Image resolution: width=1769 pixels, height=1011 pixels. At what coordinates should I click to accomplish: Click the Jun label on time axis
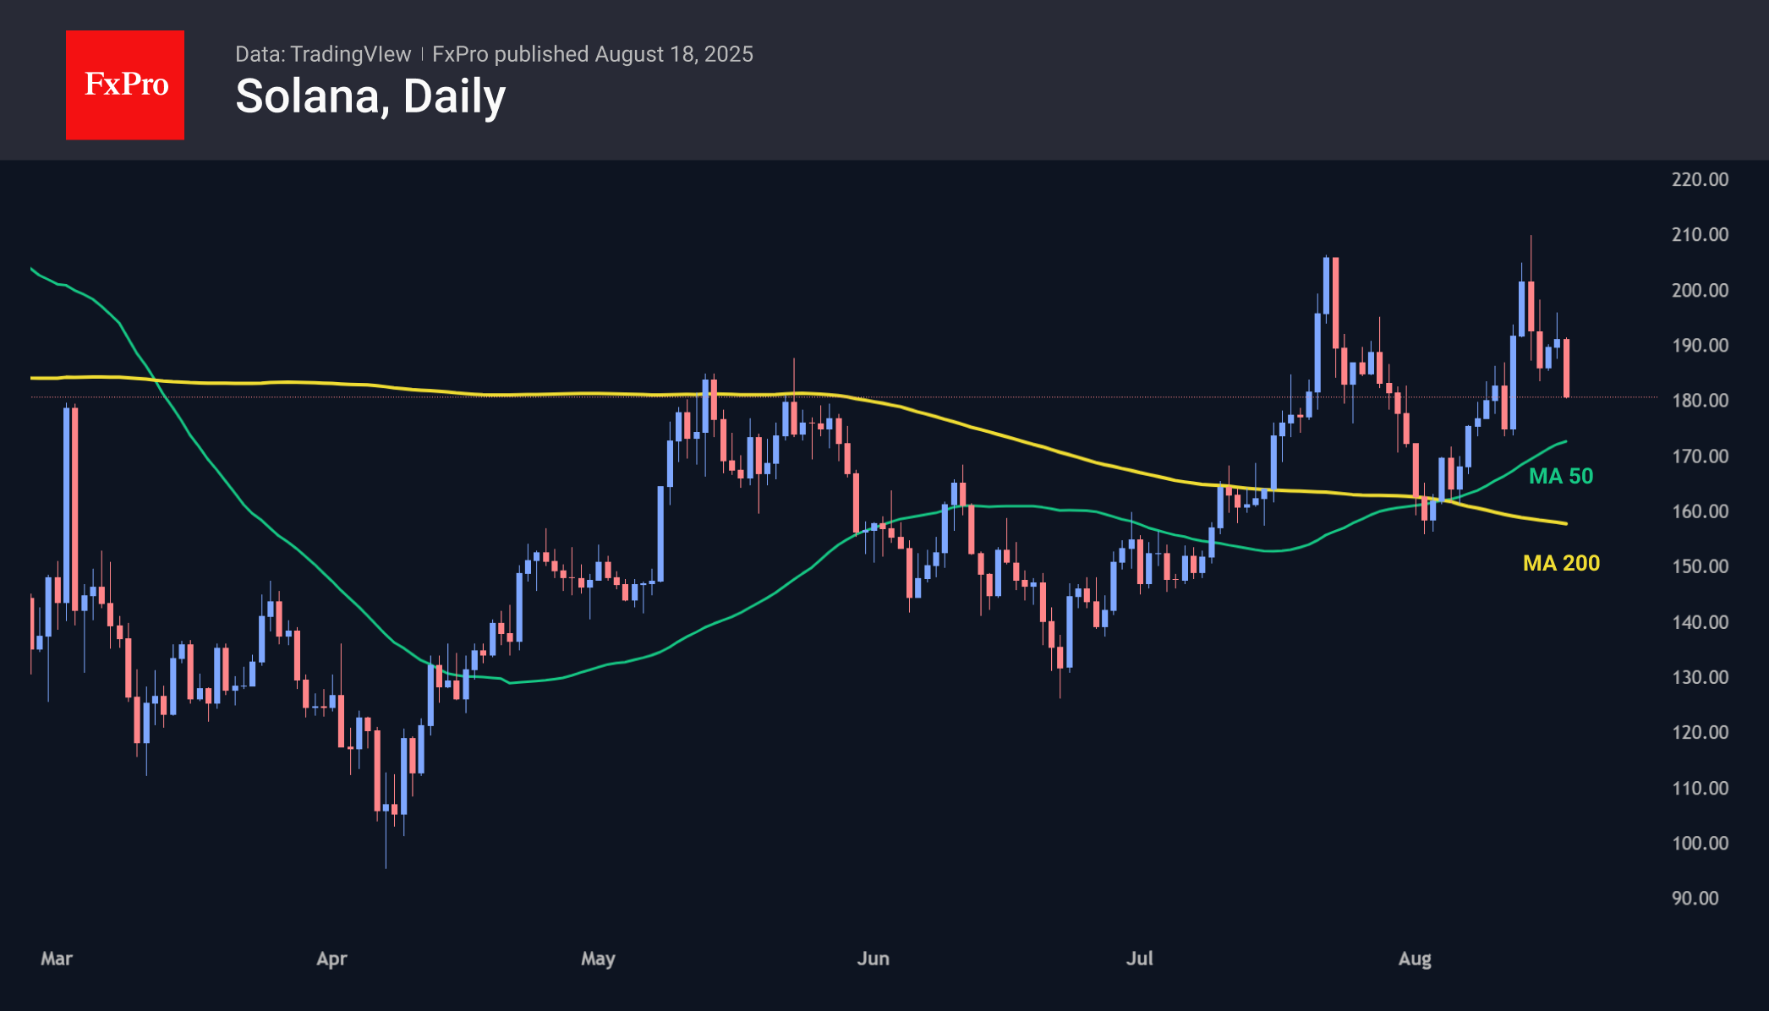[873, 959]
